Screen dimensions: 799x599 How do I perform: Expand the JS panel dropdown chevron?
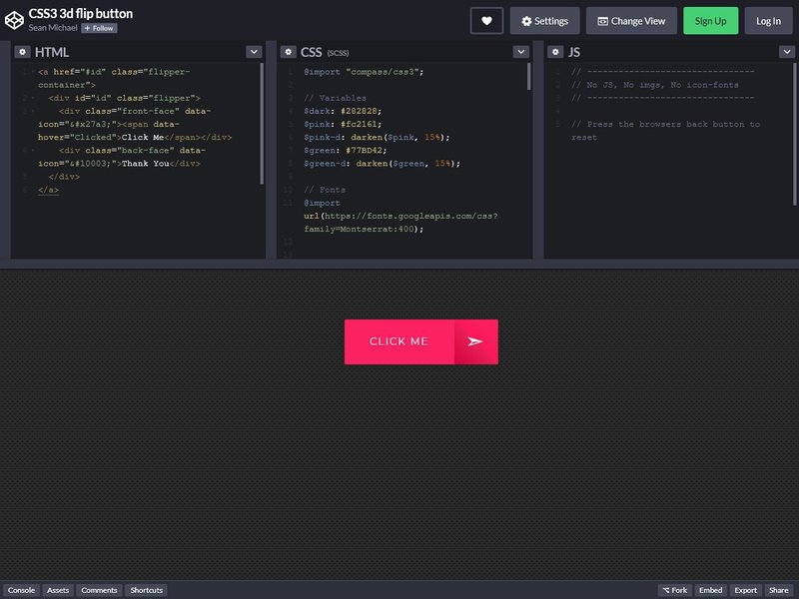point(787,52)
